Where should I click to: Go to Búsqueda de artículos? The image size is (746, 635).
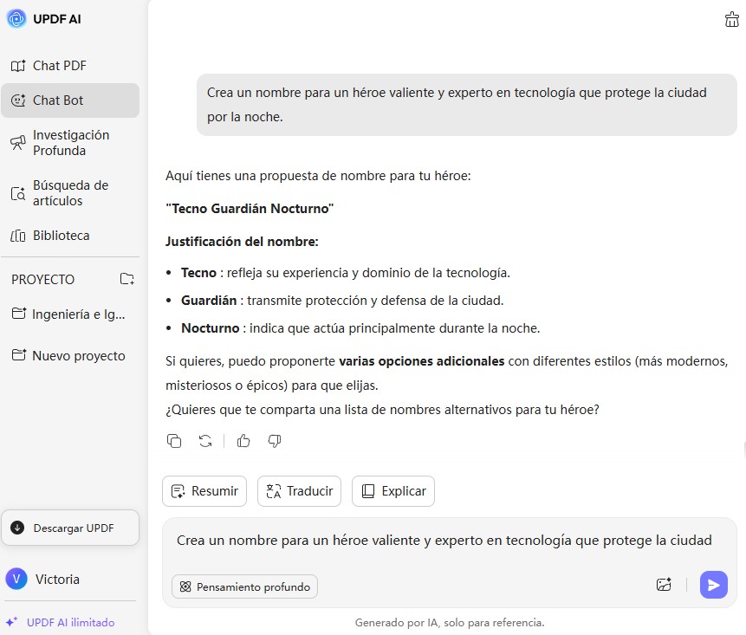[69, 193]
